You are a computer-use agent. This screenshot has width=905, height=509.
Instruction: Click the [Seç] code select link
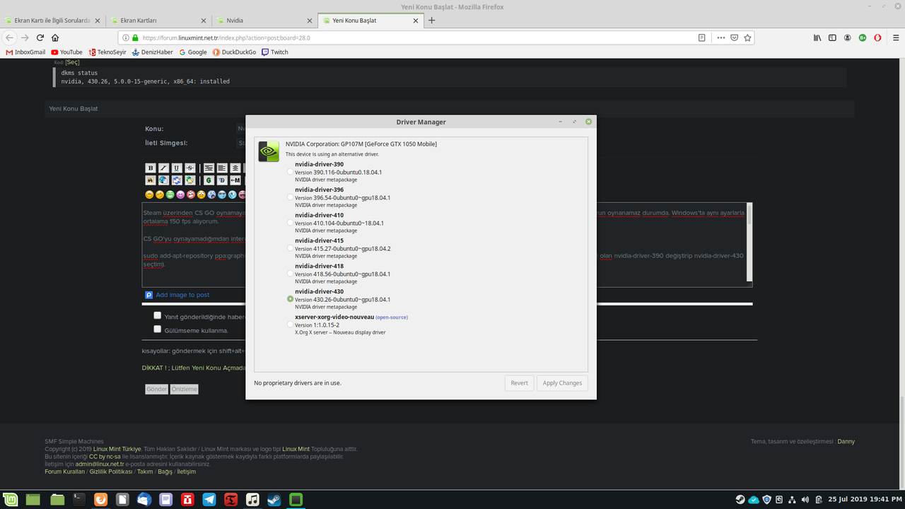tap(72, 62)
